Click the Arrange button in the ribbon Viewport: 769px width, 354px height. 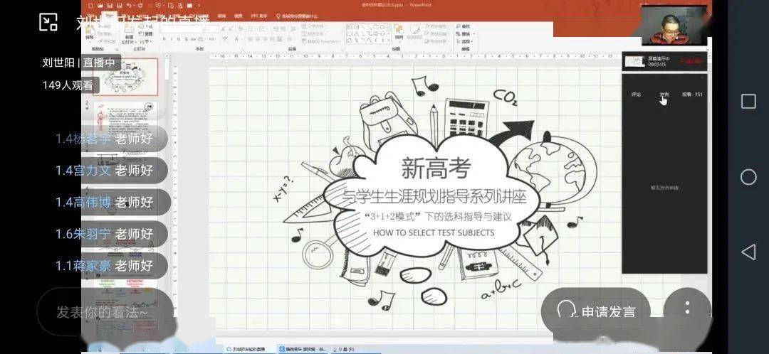click(399, 32)
